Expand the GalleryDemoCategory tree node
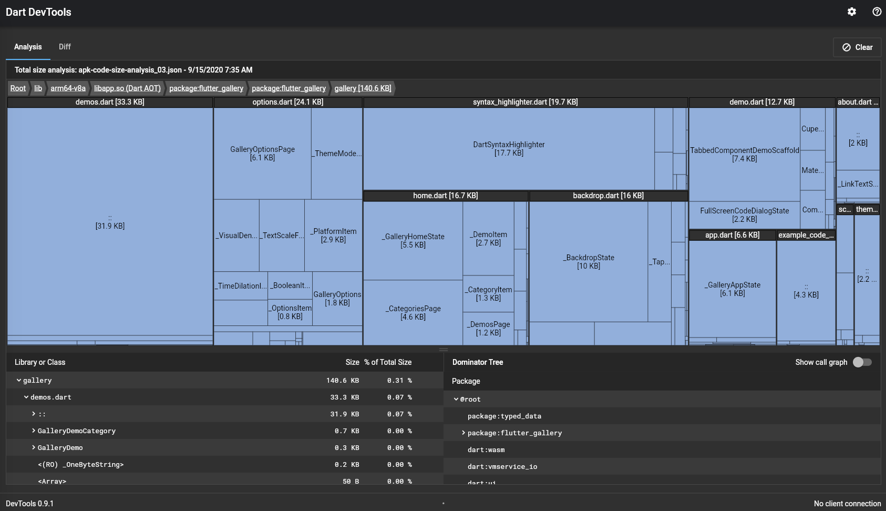Image resolution: width=886 pixels, height=511 pixels. (33, 431)
